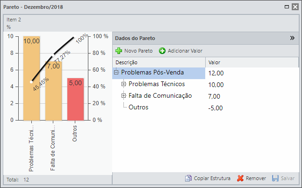Screen dimensions: 302x188
Task: Click the -5,00 value cell
Action: tap(216, 108)
